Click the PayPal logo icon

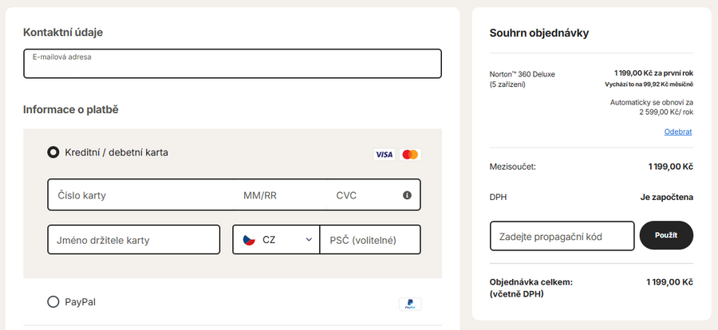point(410,304)
